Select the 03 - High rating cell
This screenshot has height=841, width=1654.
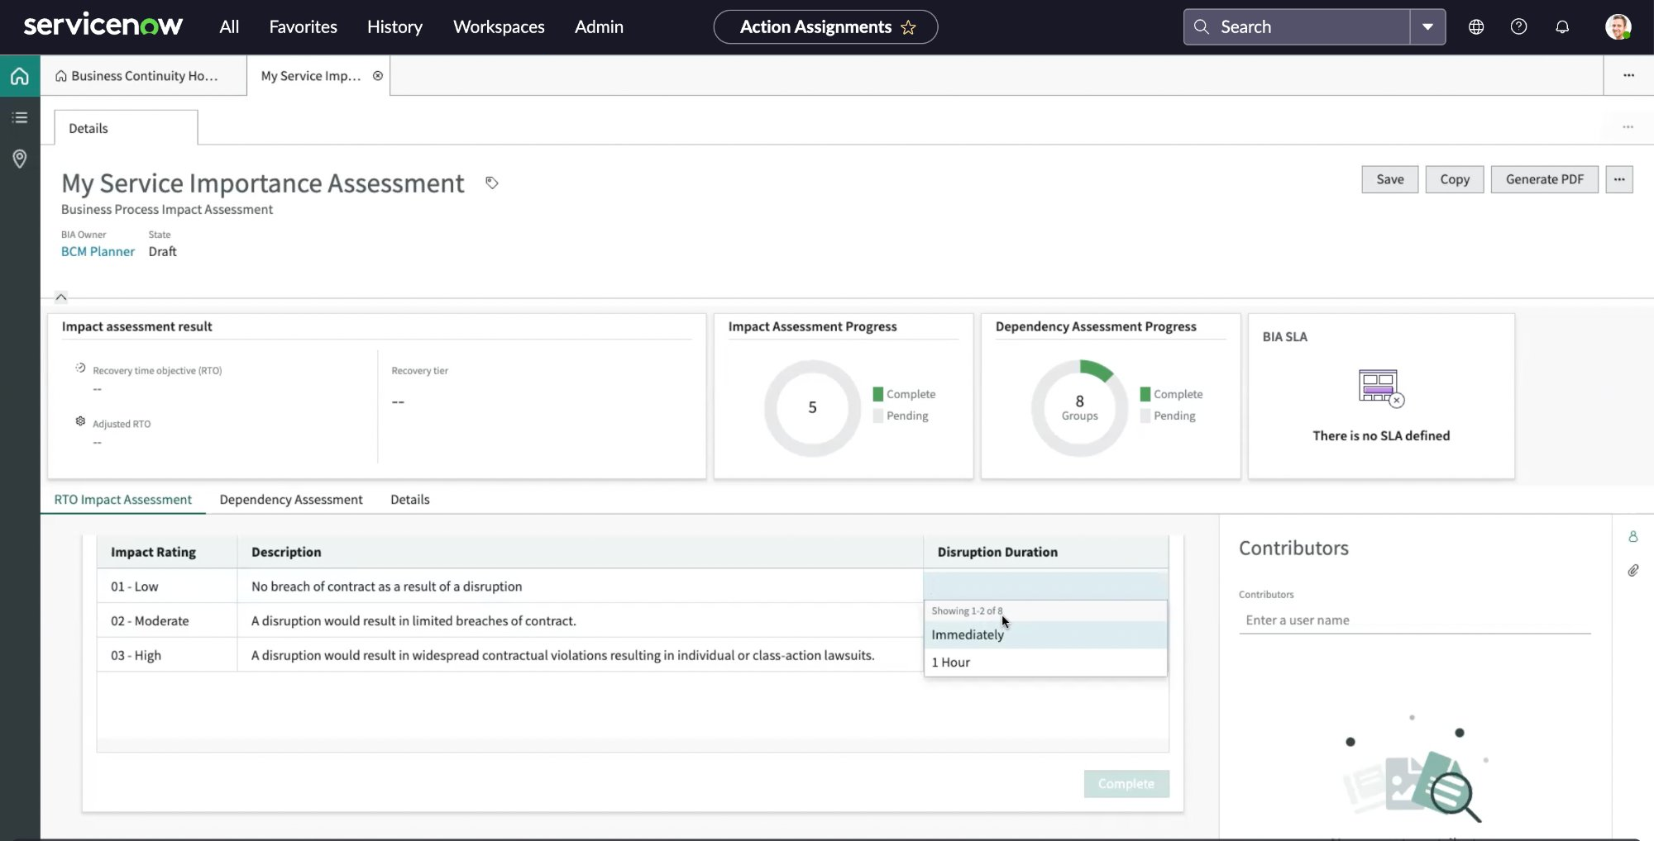pos(167,655)
